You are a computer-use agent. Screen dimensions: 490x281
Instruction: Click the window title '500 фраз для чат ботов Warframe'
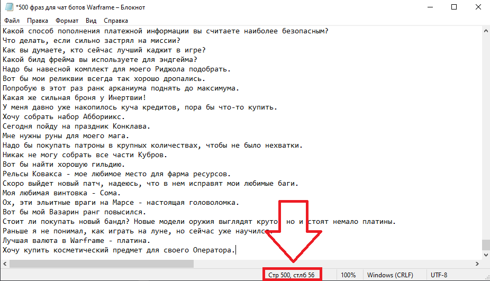[80, 7]
